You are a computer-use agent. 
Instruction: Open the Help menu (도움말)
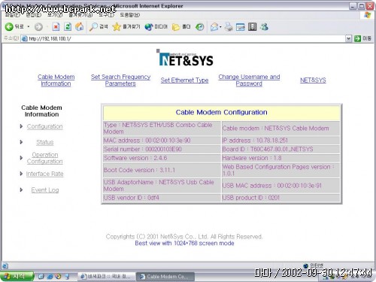point(129,15)
